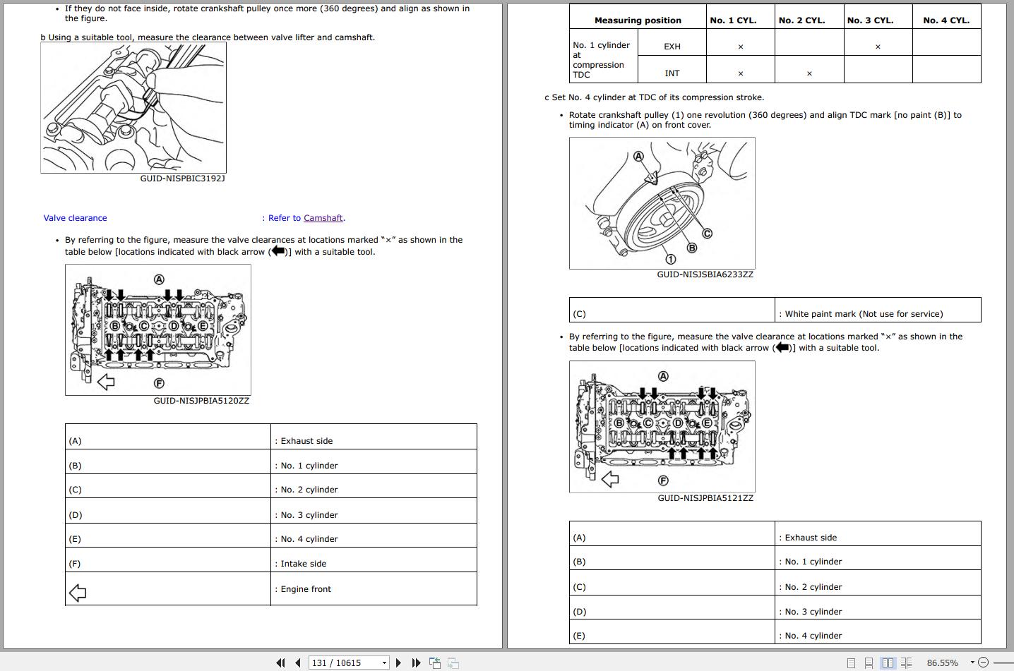Image resolution: width=1014 pixels, height=671 pixels.
Task: Enable continuous facing pages layout
Action: tap(906, 663)
